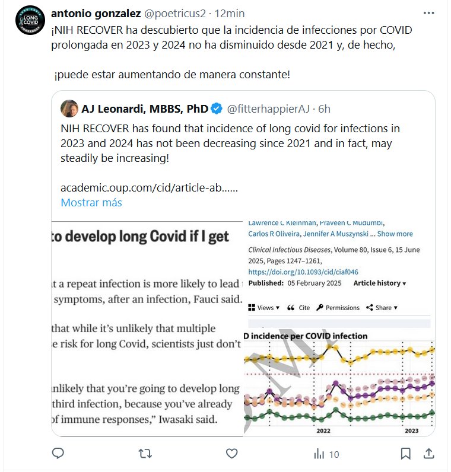Repost this tweet via retweet icon
The height and width of the screenshot is (472, 451).
(x=144, y=454)
